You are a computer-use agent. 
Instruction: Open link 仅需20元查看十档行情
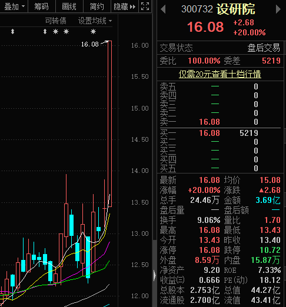click(x=220, y=74)
